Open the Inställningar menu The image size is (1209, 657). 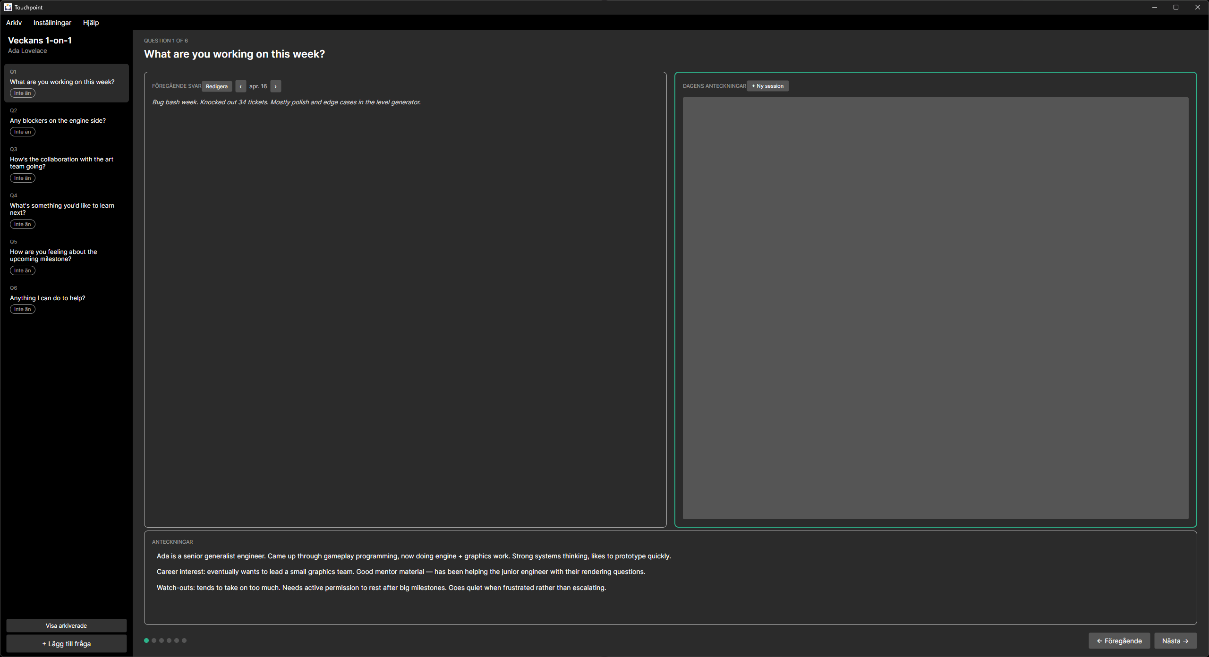52,23
